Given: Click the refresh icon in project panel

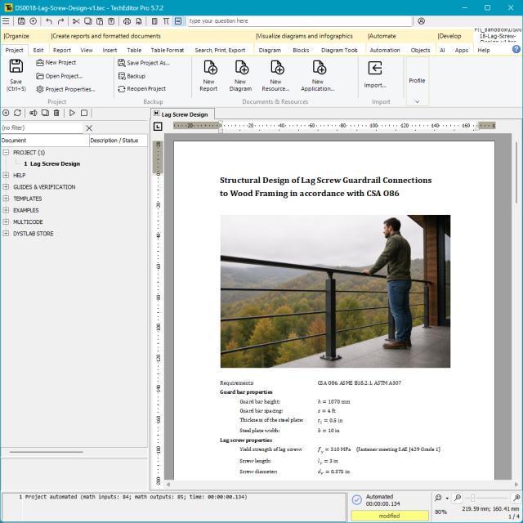Looking at the screenshot, I should [17, 113].
